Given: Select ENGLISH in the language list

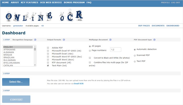Looking at the screenshot, I should click(18, 47).
